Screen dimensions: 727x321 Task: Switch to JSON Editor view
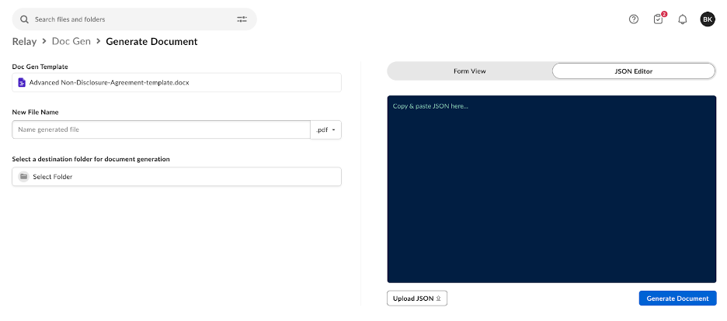[x=633, y=71]
